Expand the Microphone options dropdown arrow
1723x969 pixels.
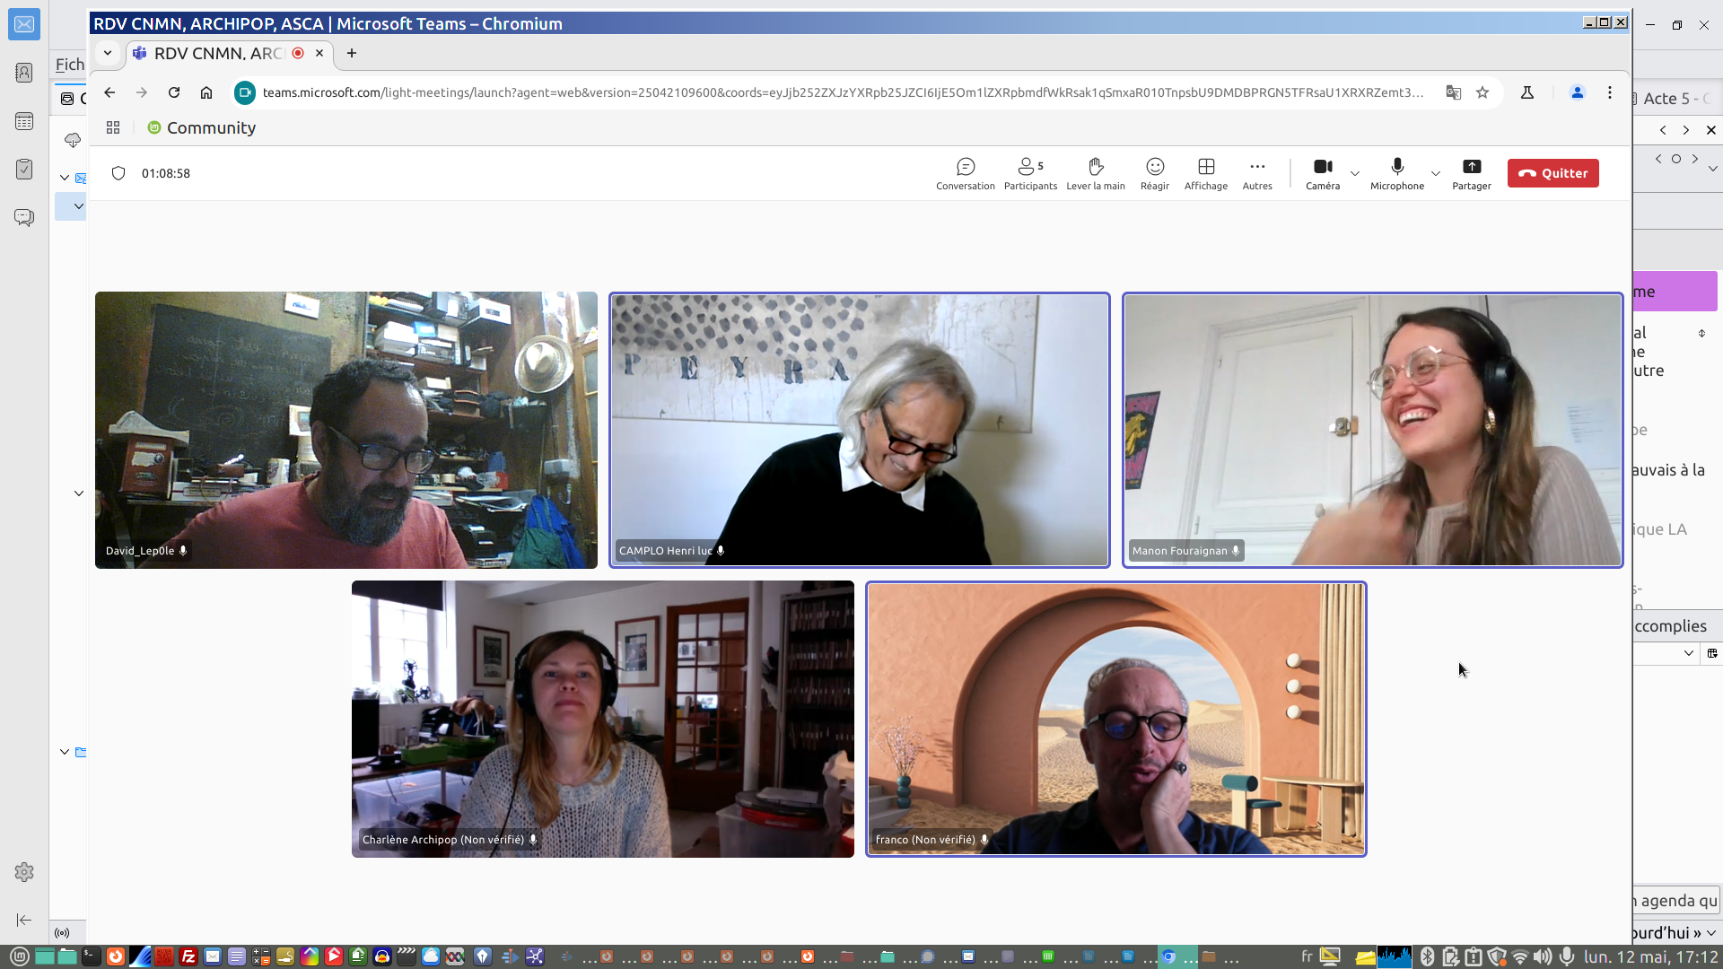click(1435, 173)
